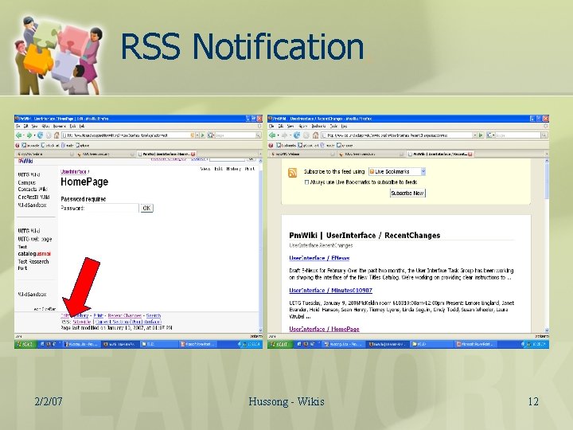Open UserInterface / HomePage feed link
The image size is (573, 430).
[324, 329]
